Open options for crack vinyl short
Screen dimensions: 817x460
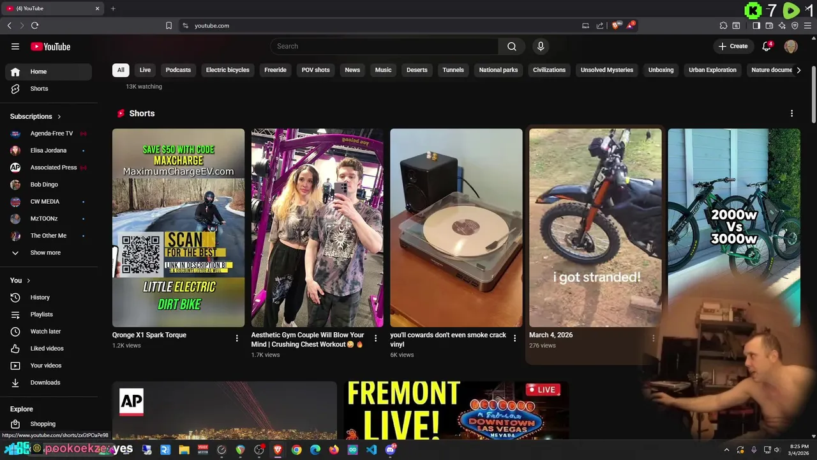coord(514,338)
